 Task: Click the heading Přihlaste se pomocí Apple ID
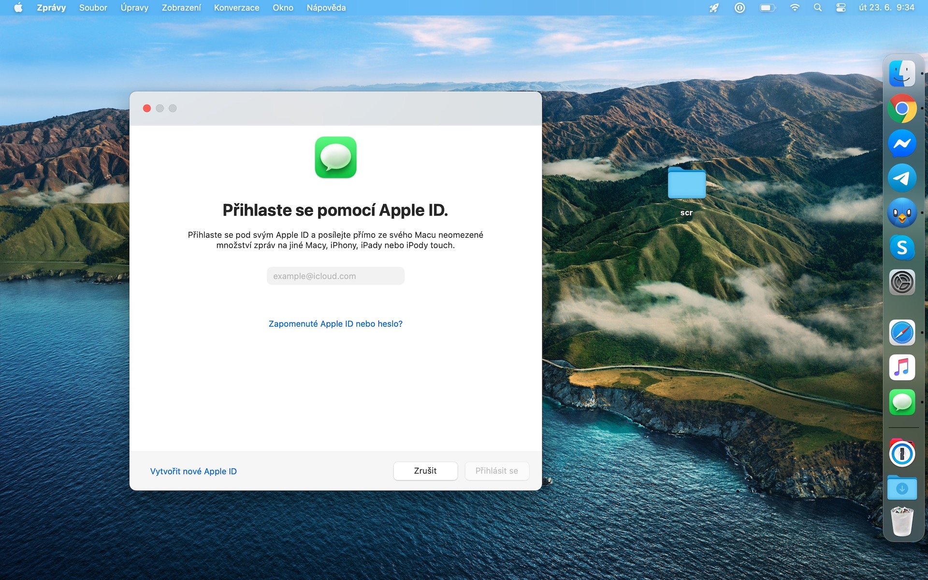(x=335, y=210)
